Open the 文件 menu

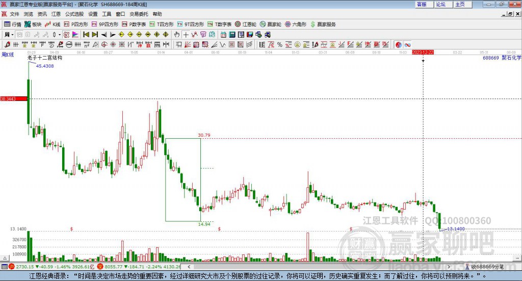[x=14, y=14]
